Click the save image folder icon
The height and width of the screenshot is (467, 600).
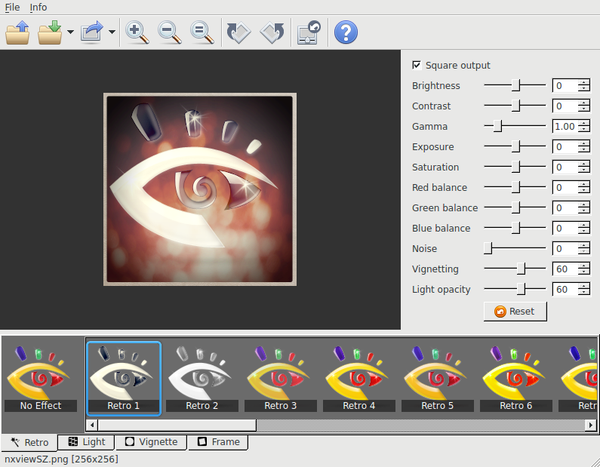50,32
